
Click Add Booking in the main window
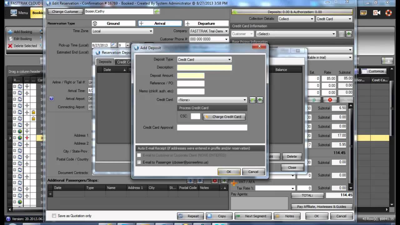pos(20,32)
